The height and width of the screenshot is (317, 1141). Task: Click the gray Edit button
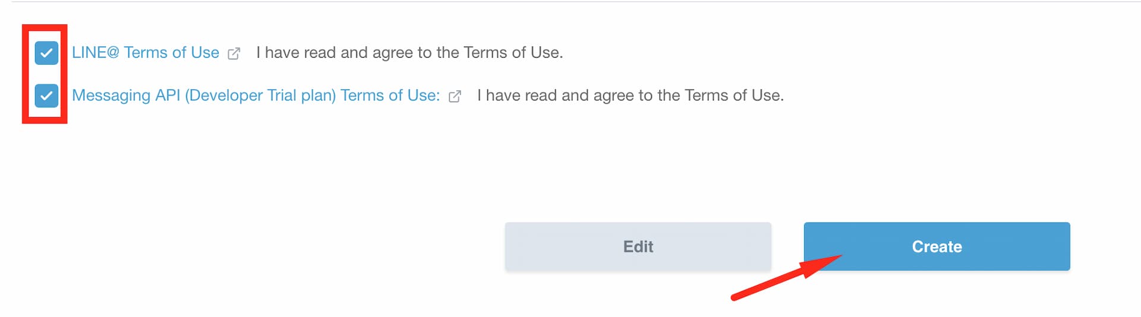coord(638,246)
